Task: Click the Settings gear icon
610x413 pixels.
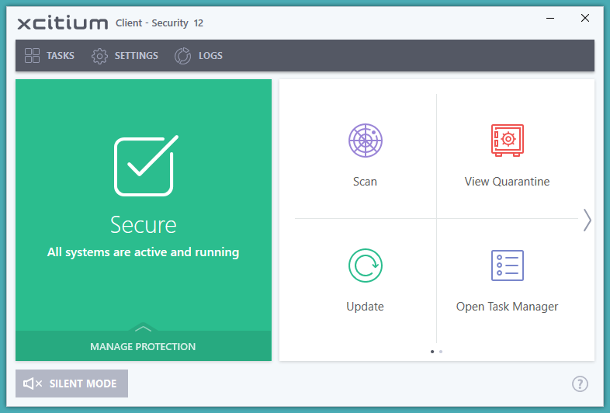Action: 99,56
